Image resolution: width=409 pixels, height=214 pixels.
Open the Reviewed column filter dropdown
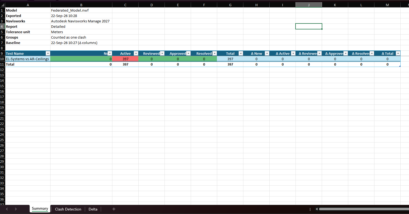162,53
